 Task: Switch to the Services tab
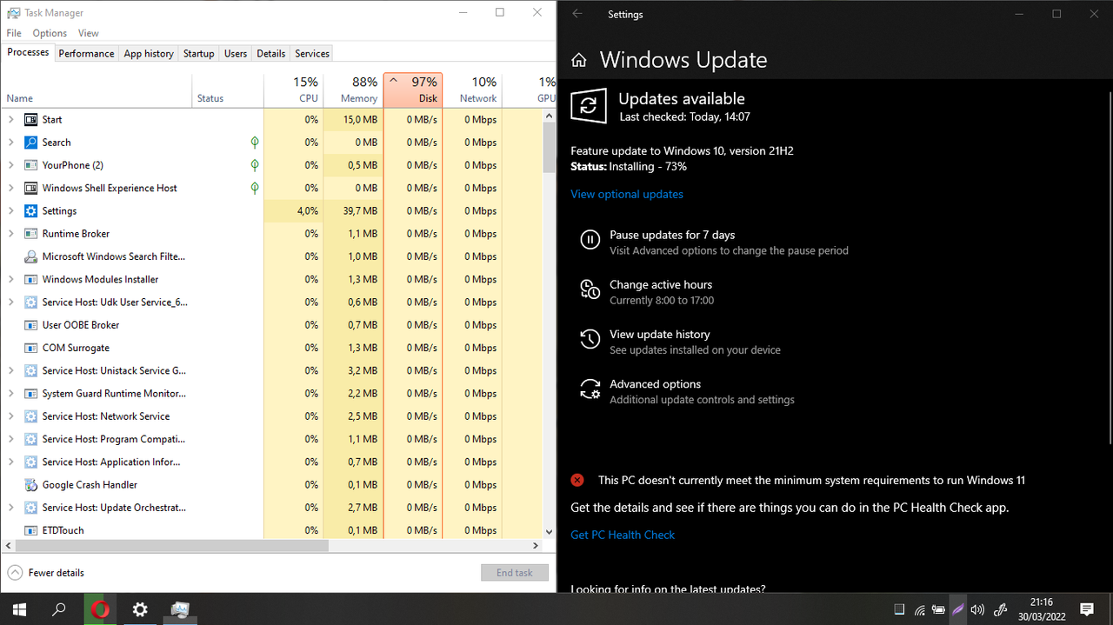(x=312, y=54)
